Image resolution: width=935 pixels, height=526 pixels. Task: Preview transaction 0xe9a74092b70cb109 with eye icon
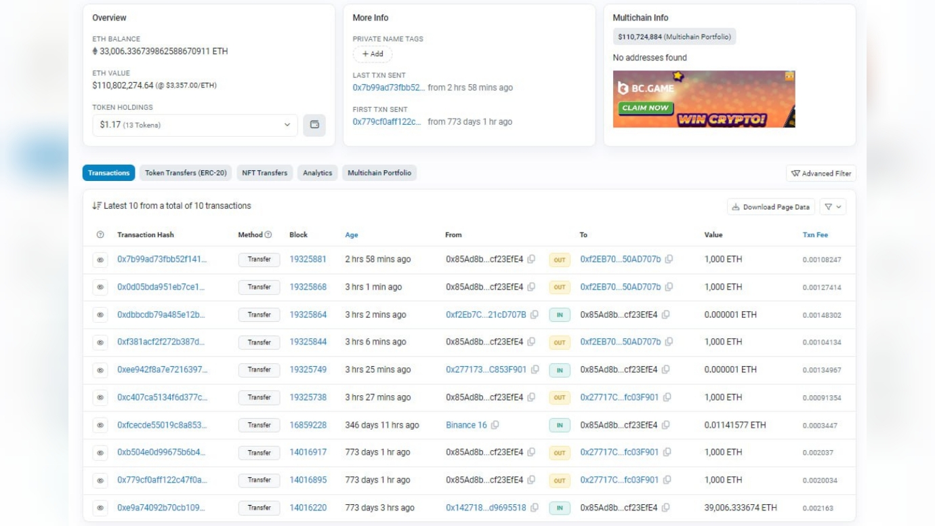pyautogui.click(x=100, y=508)
